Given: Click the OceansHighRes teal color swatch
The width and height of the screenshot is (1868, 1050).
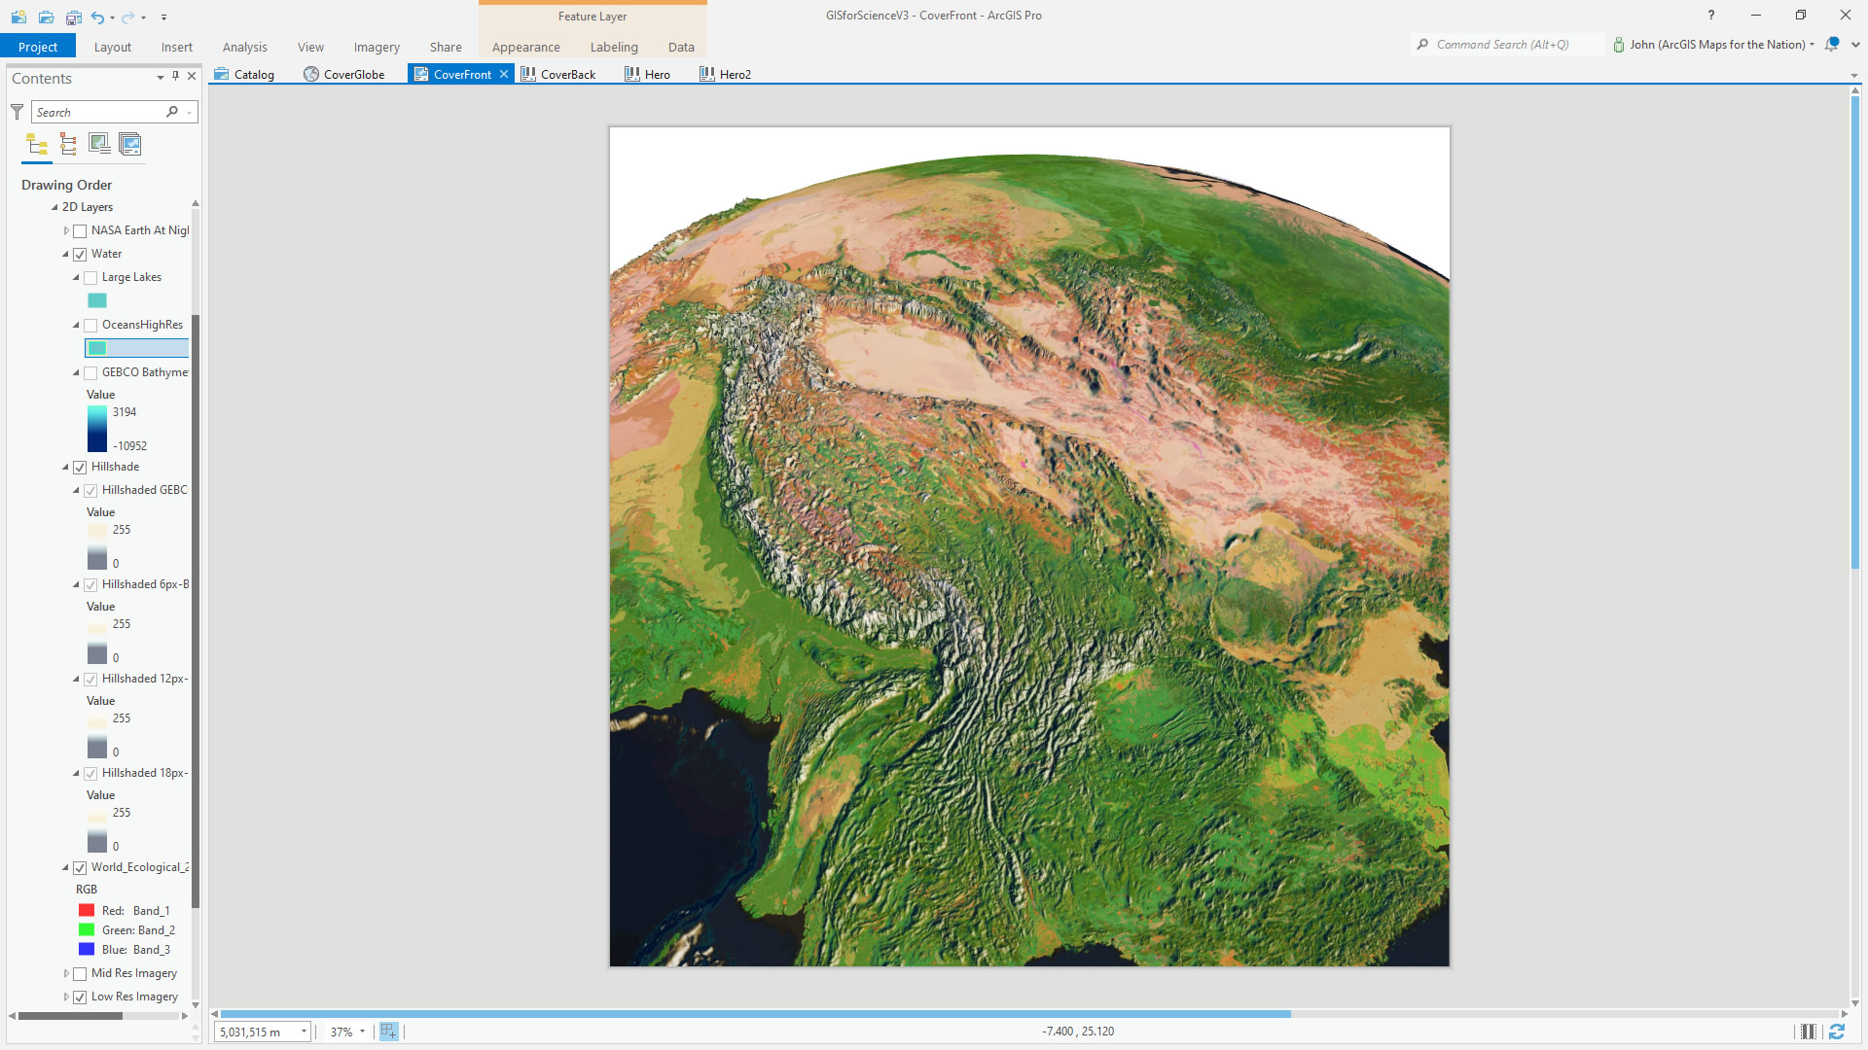Looking at the screenshot, I should (x=96, y=347).
